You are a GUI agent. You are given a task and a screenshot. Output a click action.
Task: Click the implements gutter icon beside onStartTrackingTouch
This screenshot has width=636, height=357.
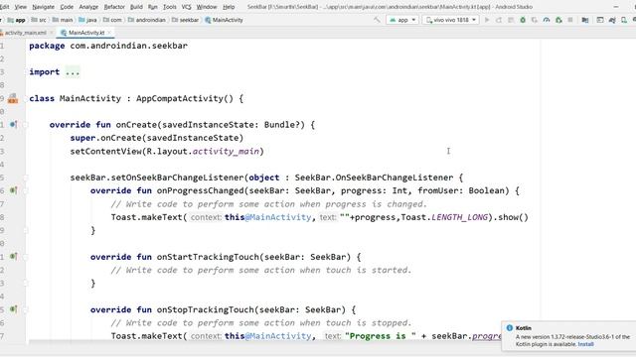[x=13, y=257]
